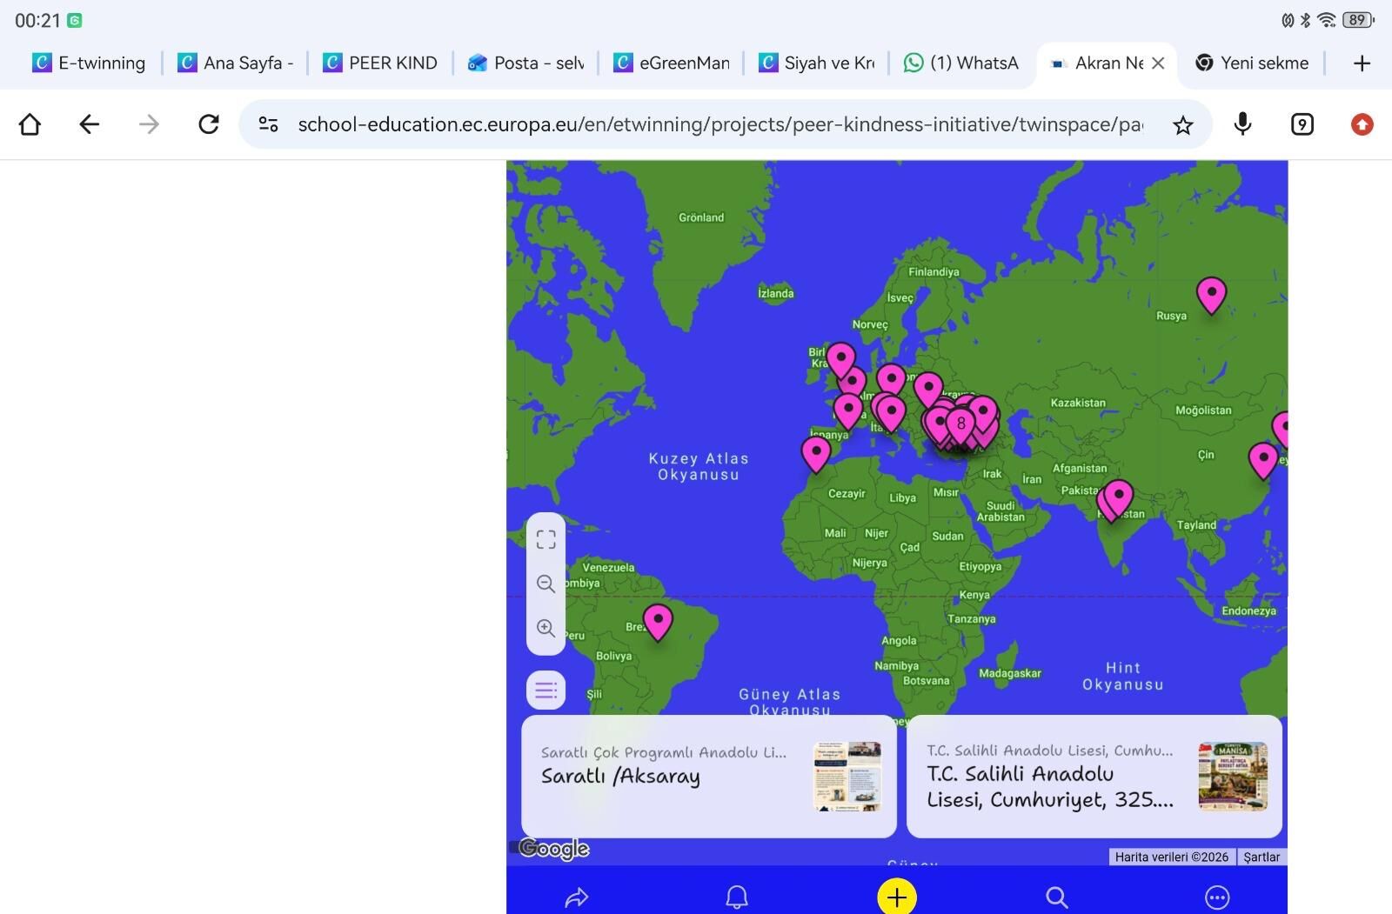The width and height of the screenshot is (1392, 914).
Task: Switch to E-twinning tab
Action: (x=89, y=63)
